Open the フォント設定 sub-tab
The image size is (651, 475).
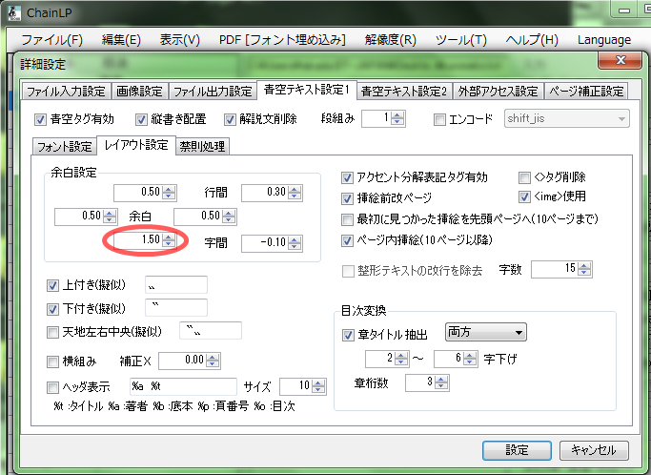point(65,146)
